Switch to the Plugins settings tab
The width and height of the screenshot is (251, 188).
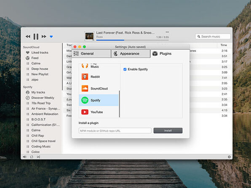[x=170, y=53]
